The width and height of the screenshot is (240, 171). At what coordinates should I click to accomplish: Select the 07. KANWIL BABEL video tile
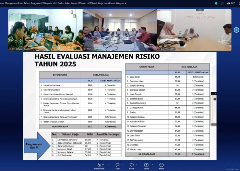46,30
